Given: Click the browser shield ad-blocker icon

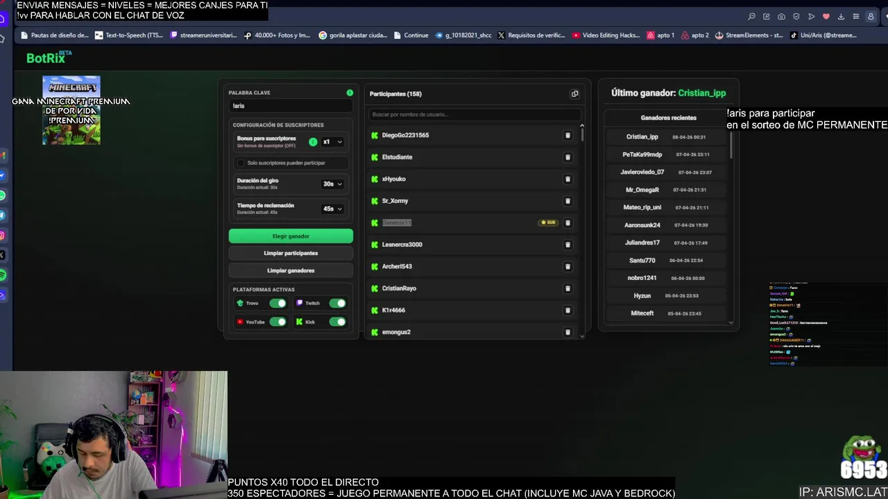Looking at the screenshot, I should (x=796, y=17).
